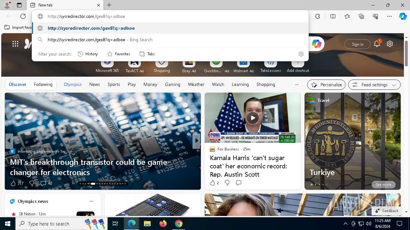410x230 pixels.
Task: Open Windows Start menu
Action: point(8,224)
